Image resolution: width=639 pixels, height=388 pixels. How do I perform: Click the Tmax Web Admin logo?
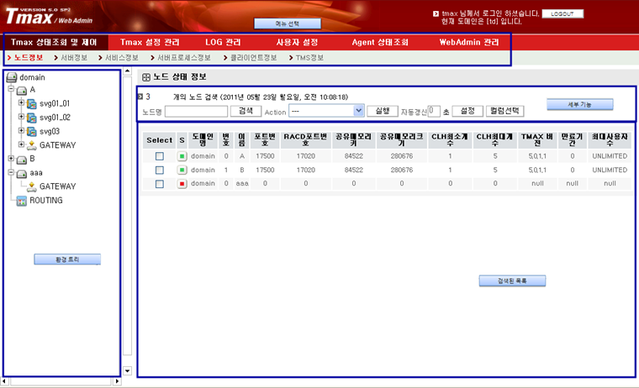tap(49, 17)
